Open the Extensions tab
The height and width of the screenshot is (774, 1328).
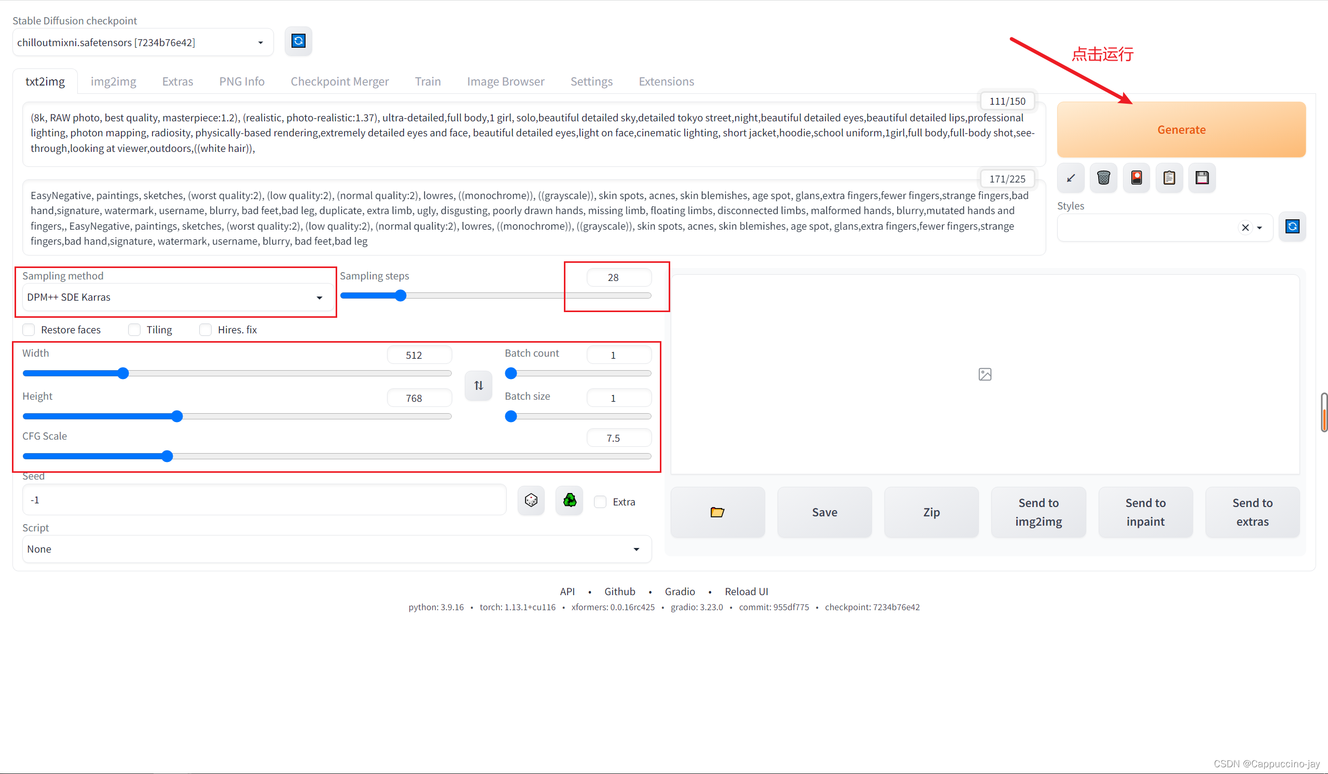click(667, 81)
